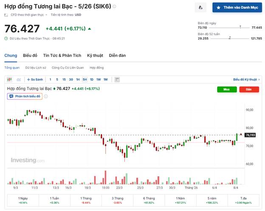The image size is (265, 211).
Task: Click the create alert bell icon
Action: coord(200,8)
